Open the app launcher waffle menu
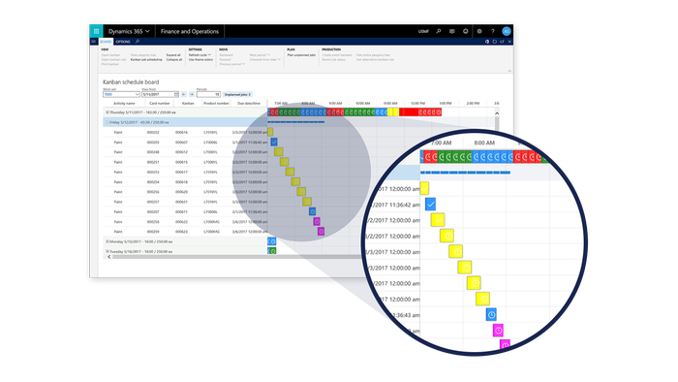Screen dimensions: 678x382 click(96, 31)
